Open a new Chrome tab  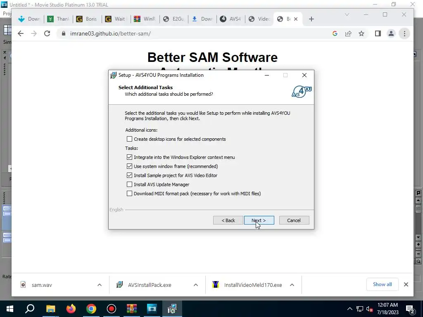pyautogui.click(x=311, y=19)
